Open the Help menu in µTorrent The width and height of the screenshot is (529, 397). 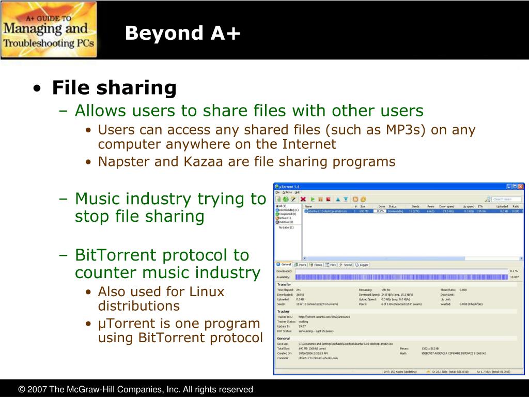(297, 192)
